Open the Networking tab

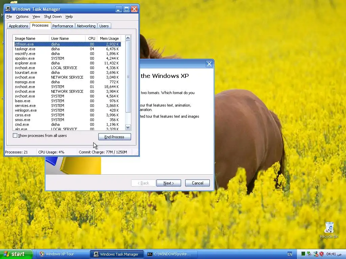(x=86, y=26)
